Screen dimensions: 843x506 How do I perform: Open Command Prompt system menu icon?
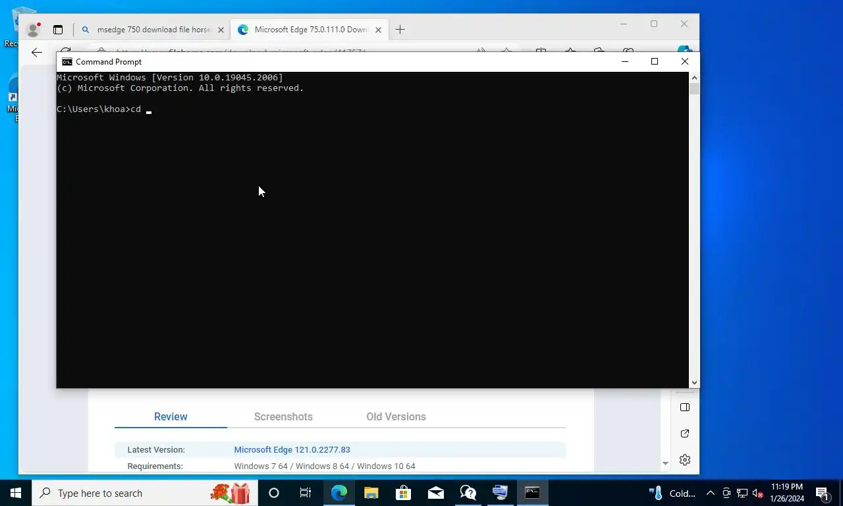tap(67, 61)
